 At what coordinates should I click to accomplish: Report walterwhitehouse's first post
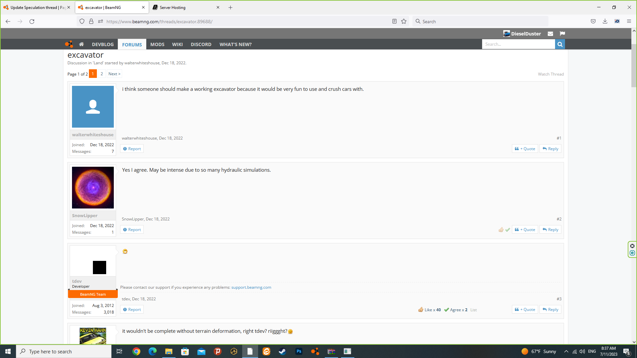tap(132, 149)
